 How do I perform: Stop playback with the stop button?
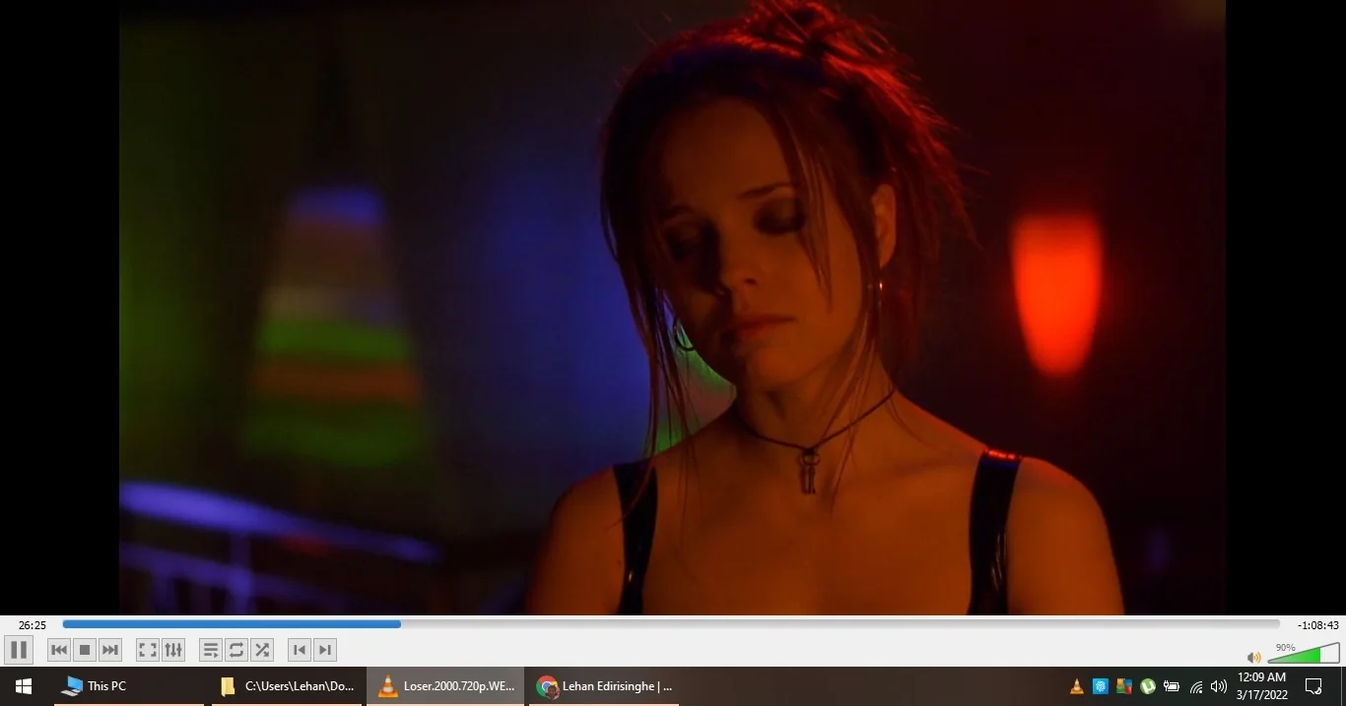click(85, 650)
